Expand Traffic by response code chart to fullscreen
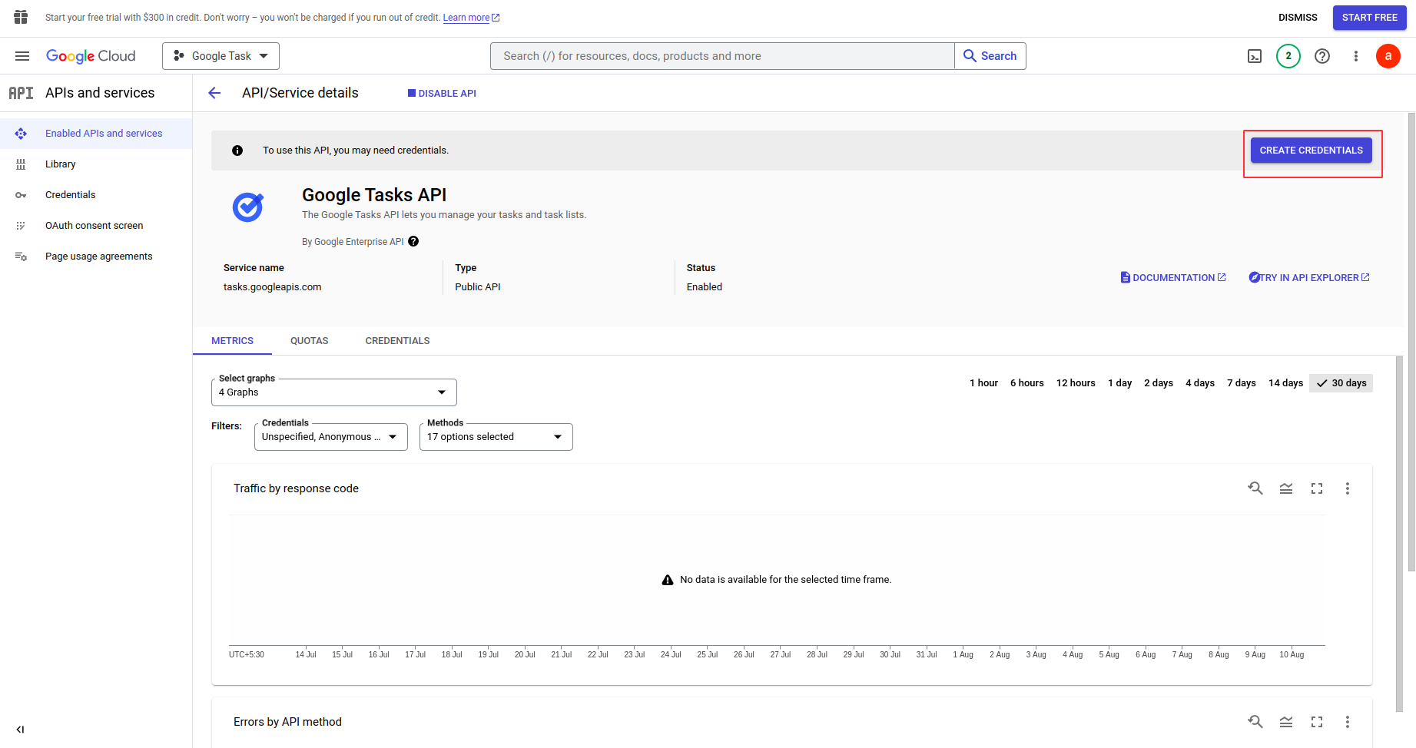Image resolution: width=1416 pixels, height=748 pixels. (1316, 488)
